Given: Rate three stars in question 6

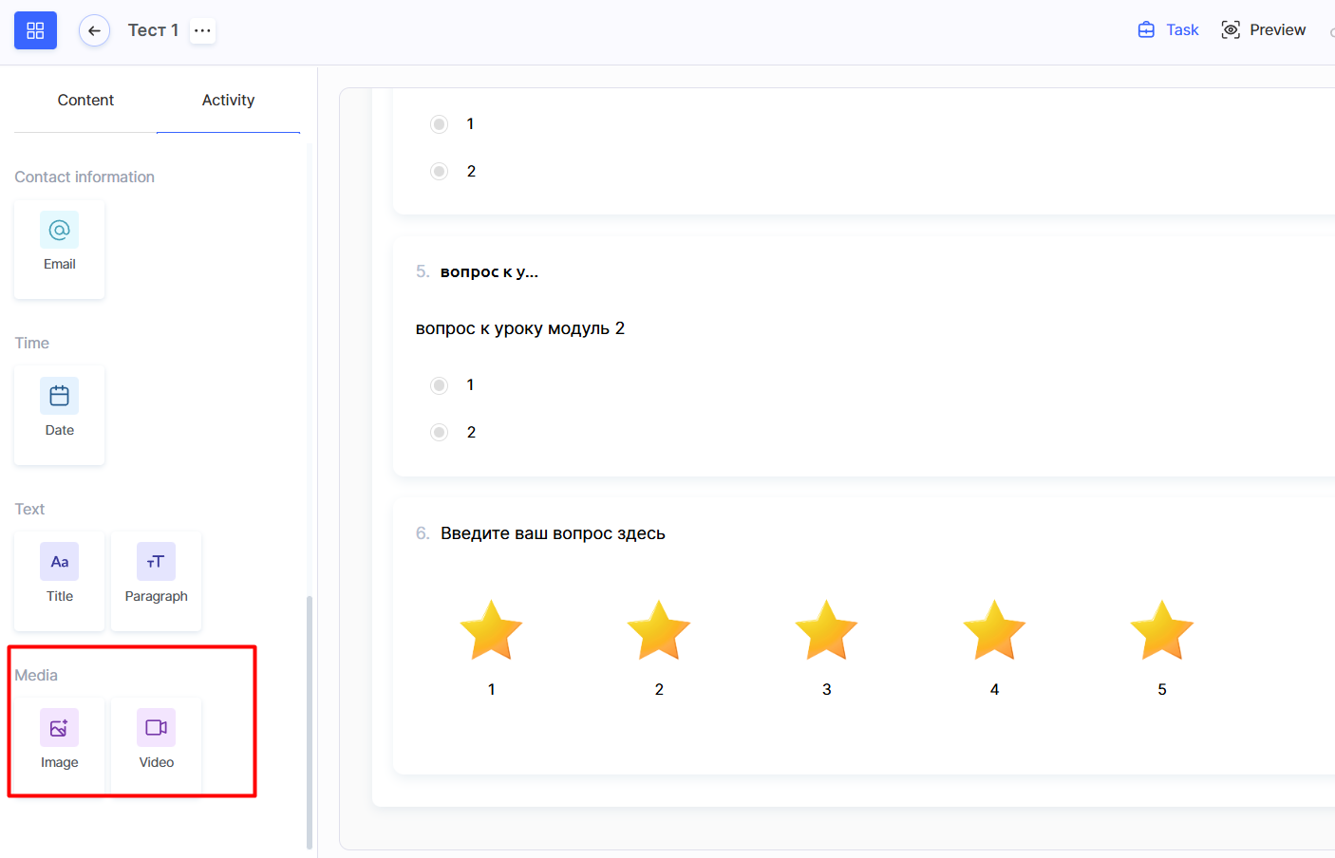Looking at the screenshot, I should (x=826, y=630).
